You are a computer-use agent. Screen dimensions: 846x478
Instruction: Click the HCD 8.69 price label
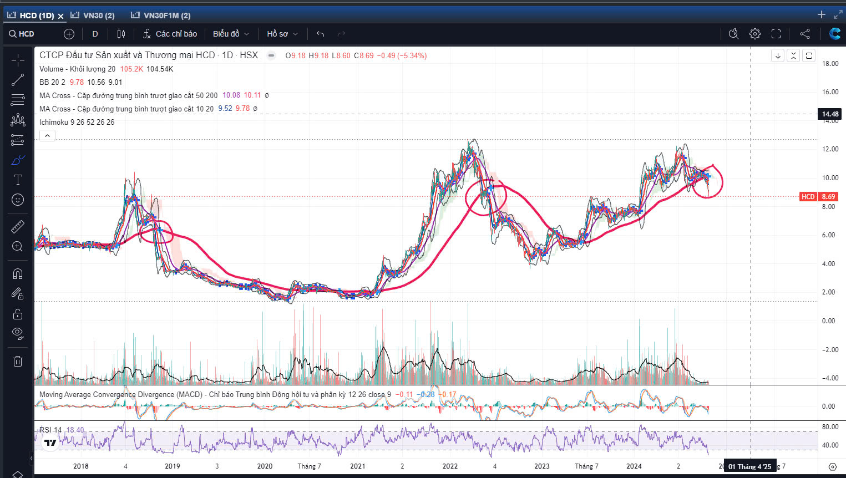819,197
